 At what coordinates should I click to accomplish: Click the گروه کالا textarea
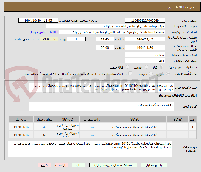101,106
